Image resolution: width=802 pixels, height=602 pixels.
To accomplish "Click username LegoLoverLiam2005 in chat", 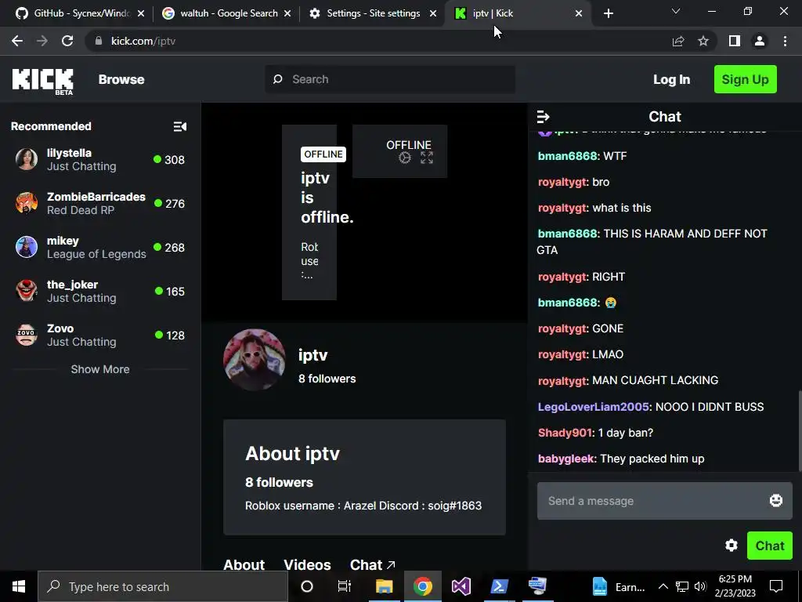I will coord(594,407).
